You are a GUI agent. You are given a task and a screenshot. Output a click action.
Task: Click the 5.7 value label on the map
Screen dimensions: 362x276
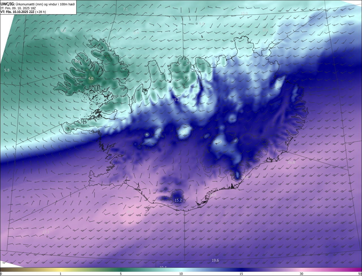[x=186, y=78]
